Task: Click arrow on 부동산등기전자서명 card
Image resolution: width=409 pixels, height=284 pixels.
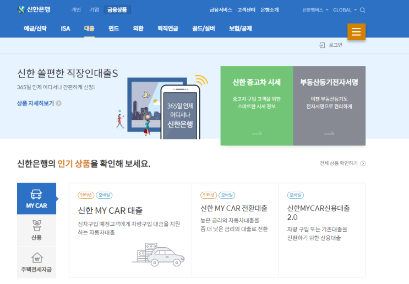Action: click(329, 133)
